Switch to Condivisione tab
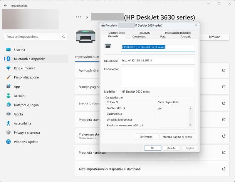Image resolution: width=235 pixels, height=182 pixels. (139, 37)
